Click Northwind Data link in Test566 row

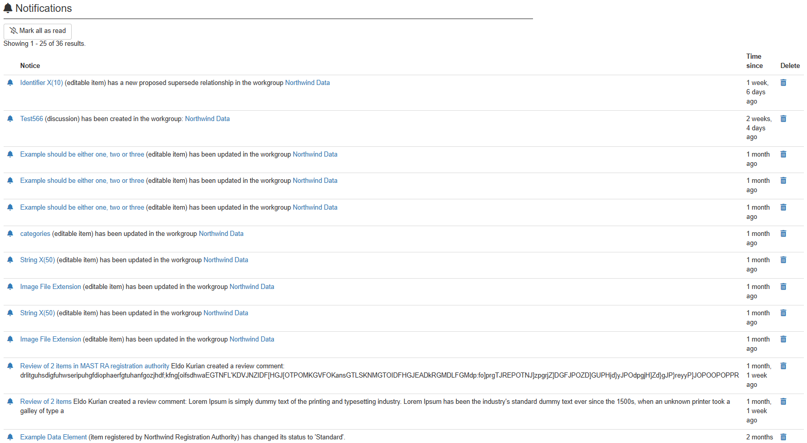207,119
